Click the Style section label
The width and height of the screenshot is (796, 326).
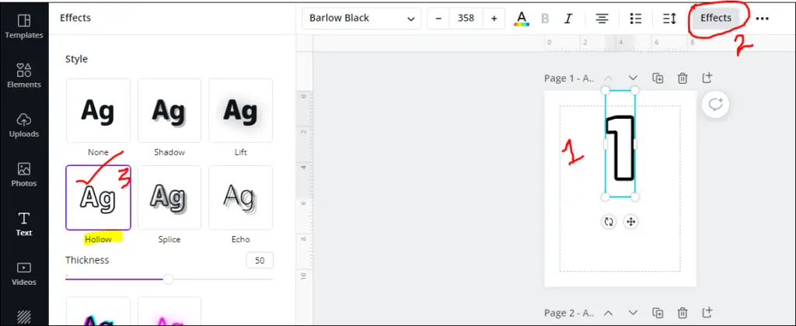[76, 59]
